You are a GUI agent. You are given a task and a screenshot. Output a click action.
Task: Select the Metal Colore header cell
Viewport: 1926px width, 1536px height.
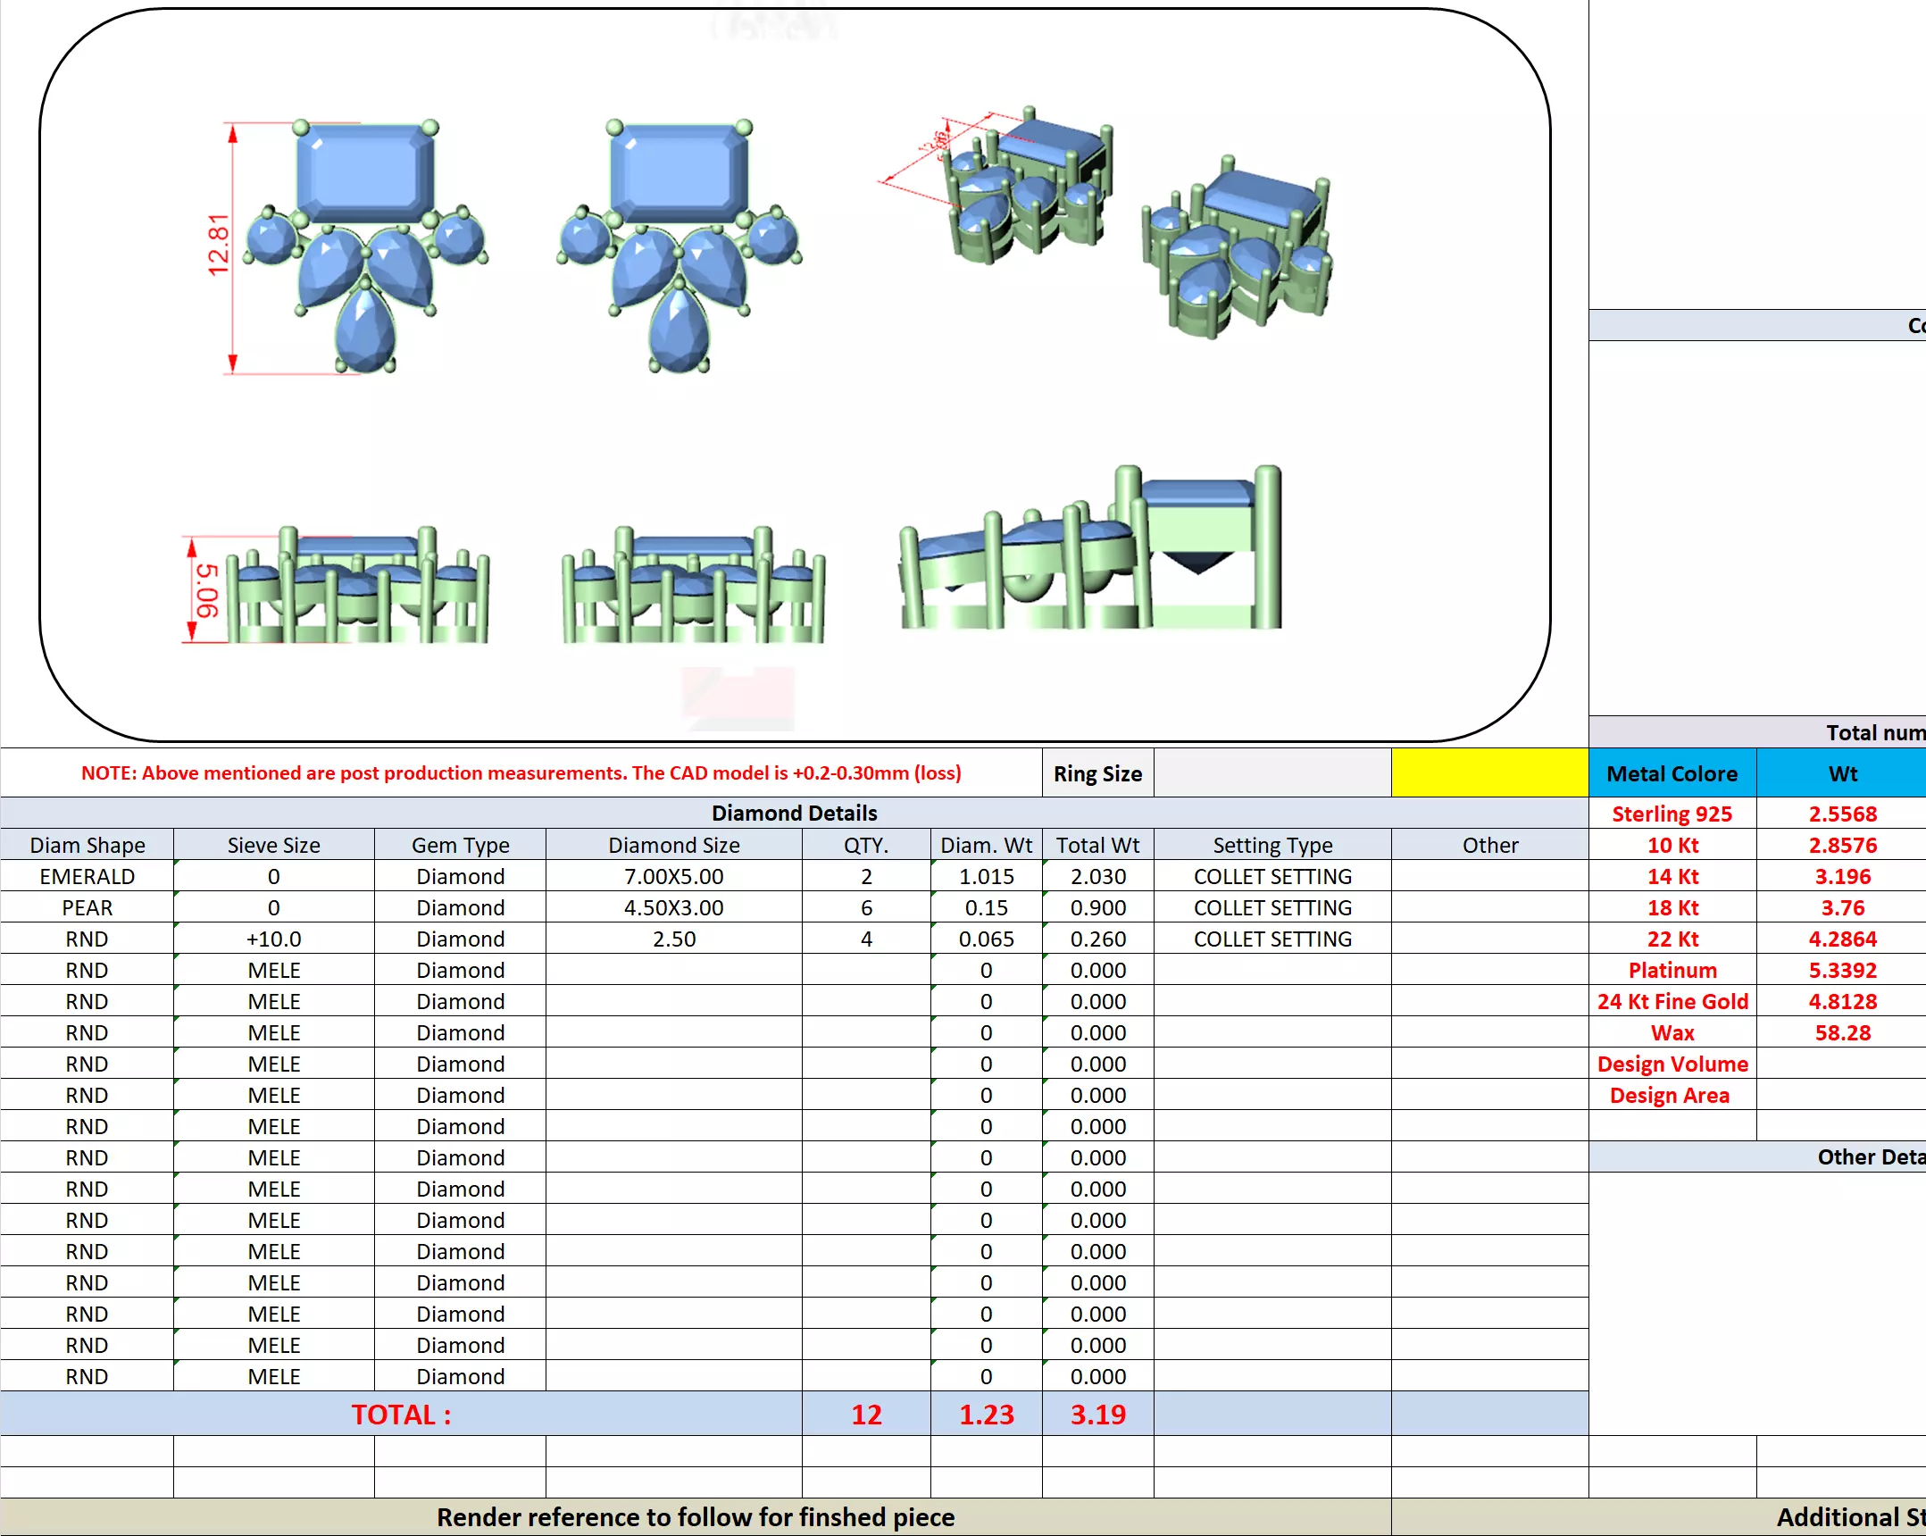pos(1672,773)
